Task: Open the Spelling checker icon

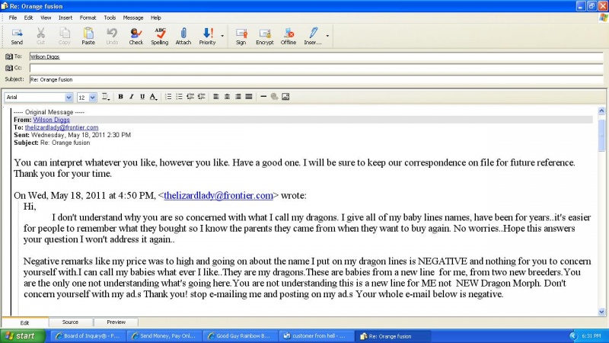Action: tap(160, 36)
